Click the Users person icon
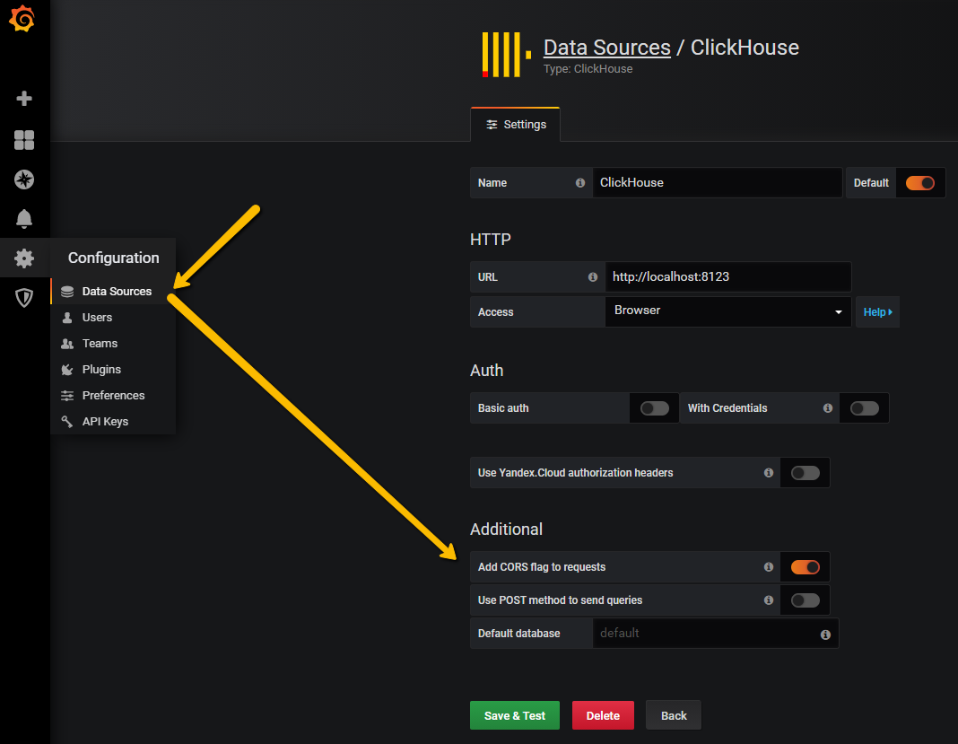 click(67, 318)
